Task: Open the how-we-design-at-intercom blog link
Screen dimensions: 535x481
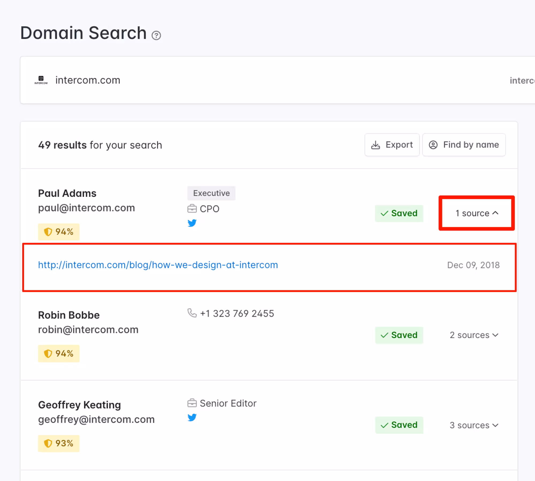Action: (158, 265)
